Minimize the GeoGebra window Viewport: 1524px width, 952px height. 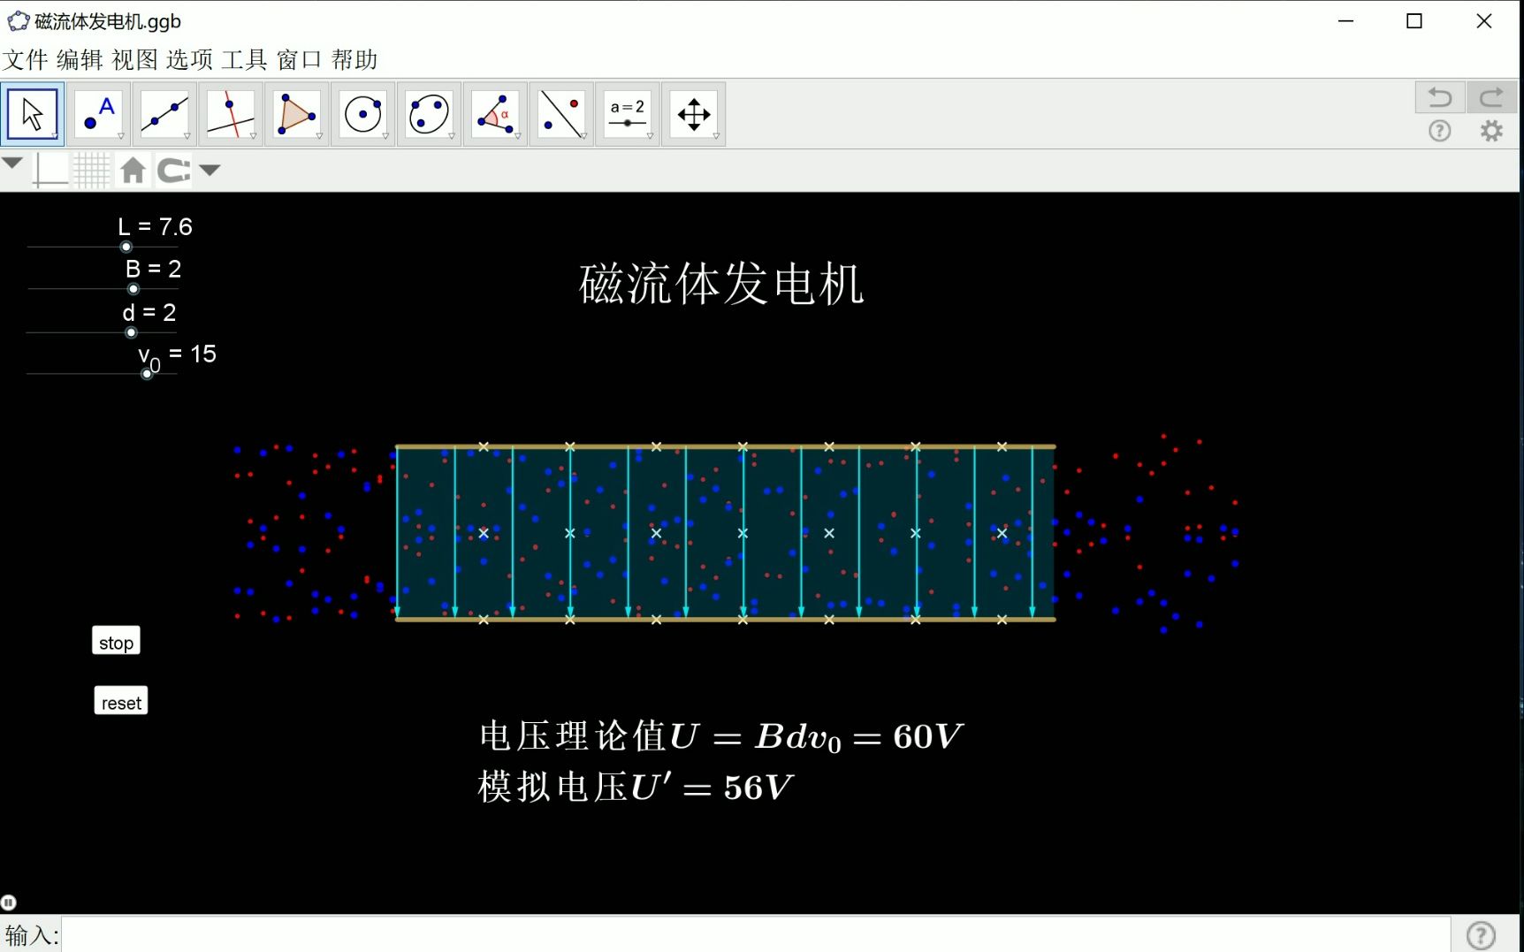(1346, 21)
